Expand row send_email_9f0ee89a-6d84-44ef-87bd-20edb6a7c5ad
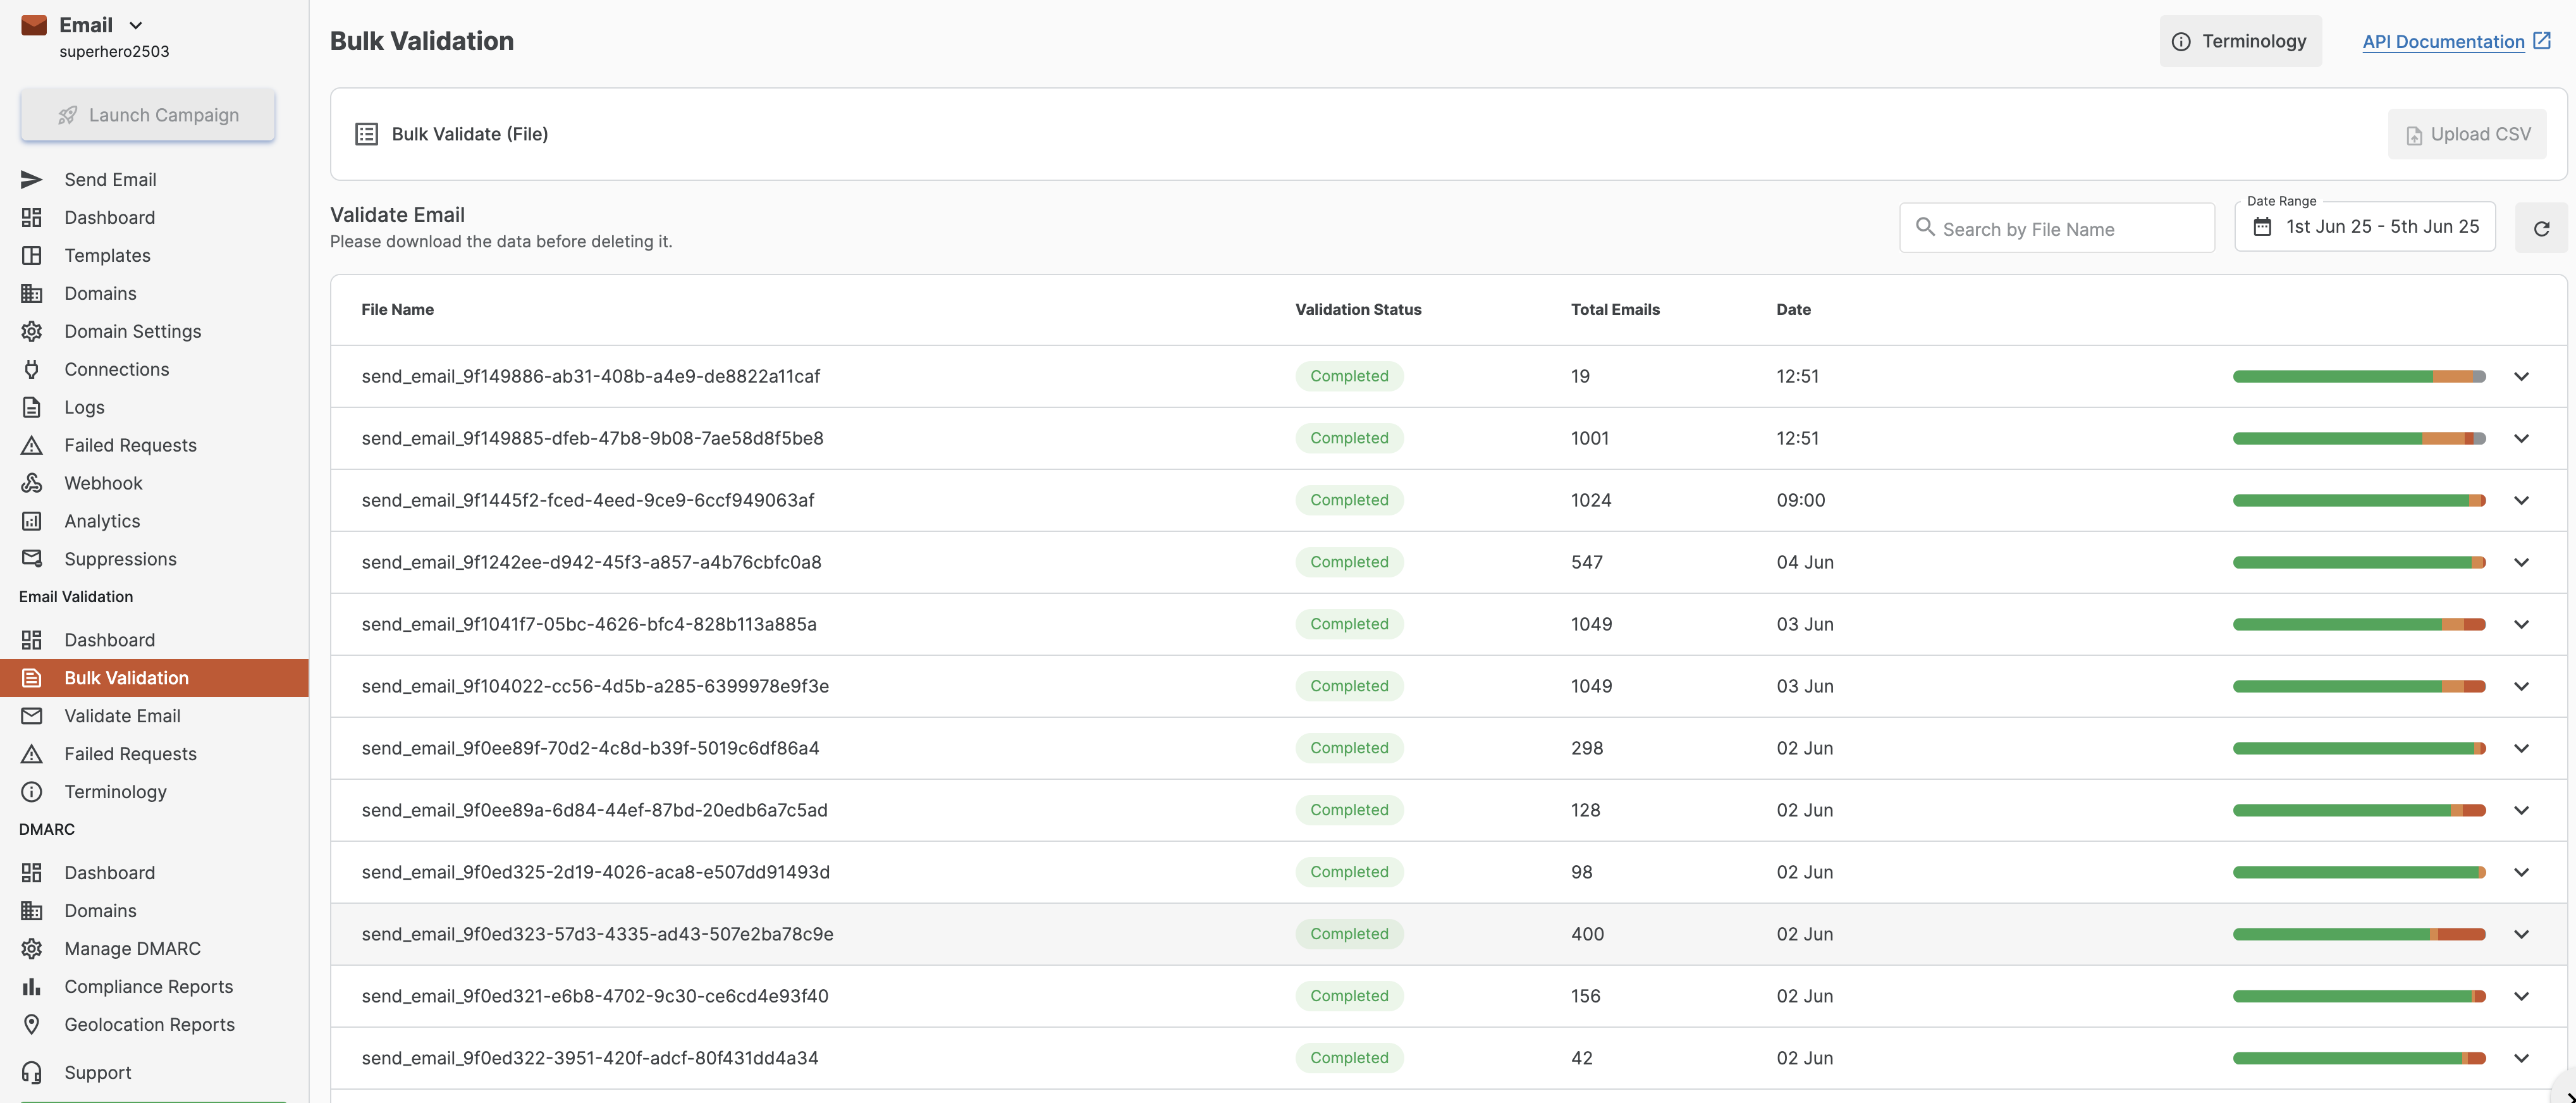 (2521, 811)
